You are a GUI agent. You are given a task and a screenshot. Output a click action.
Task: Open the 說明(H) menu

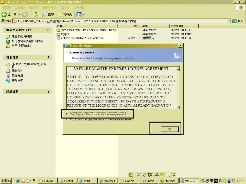79,7
